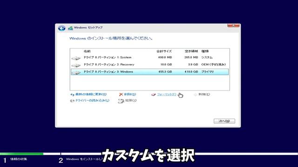Click the 空き領域 column header
The height and width of the screenshot is (167, 298).
click(191, 51)
